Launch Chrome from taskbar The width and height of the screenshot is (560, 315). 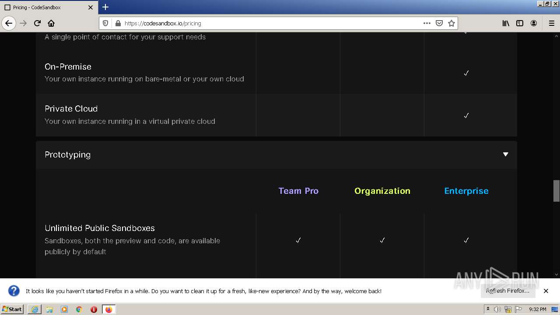coord(79,309)
